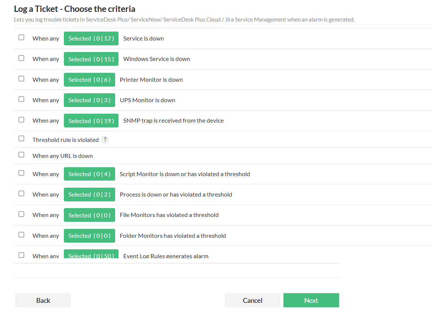Click the help icon beside Threshold rule is violated
432x311 pixels.
pos(105,140)
